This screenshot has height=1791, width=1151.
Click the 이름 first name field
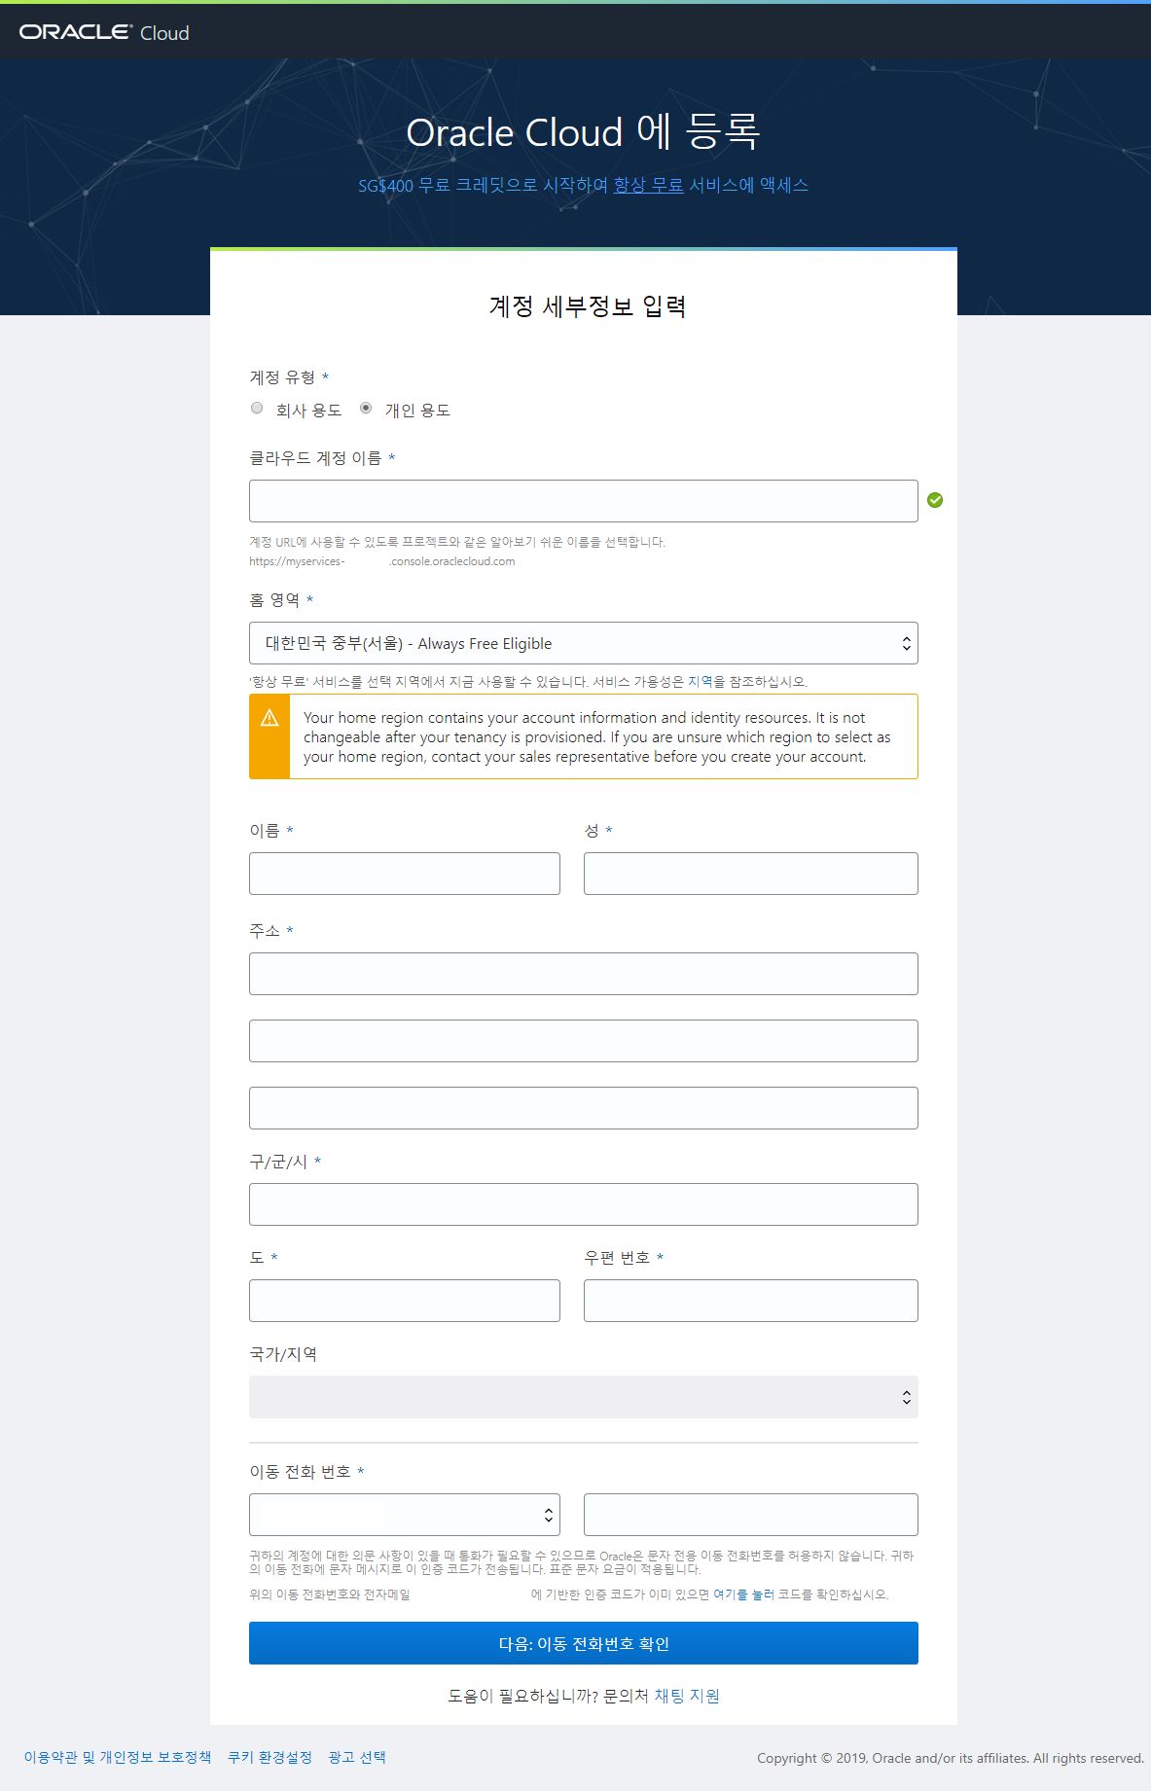coord(405,874)
